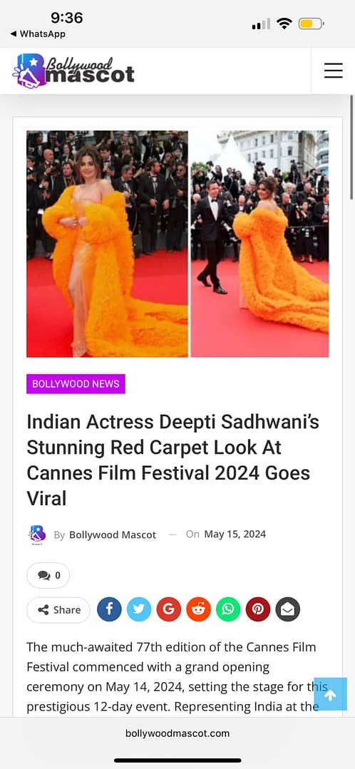Share article on WhatsApp
Screen dimensions: 355x769
(x=229, y=609)
